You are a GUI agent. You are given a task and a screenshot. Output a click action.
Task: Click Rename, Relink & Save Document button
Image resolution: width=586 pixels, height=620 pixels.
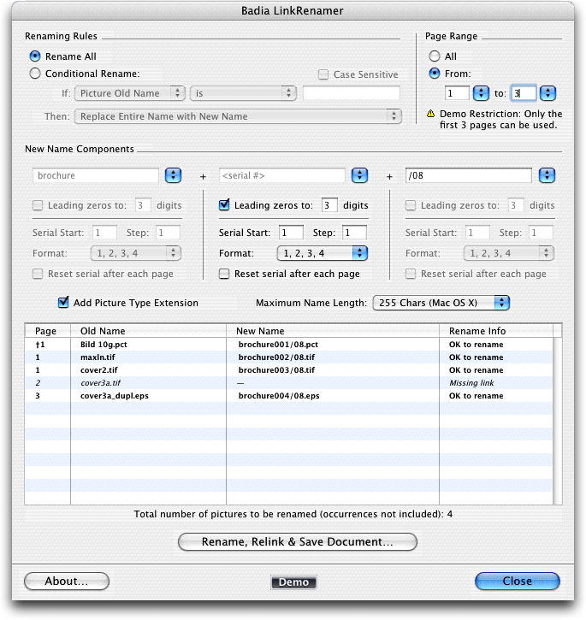(298, 541)
